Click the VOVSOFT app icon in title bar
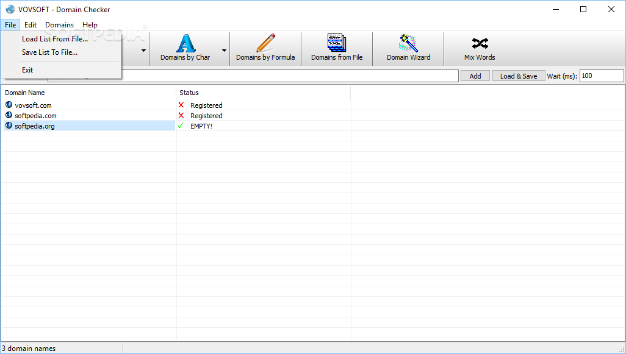Viewport: 626px width, 354px height. coord(10,9)
